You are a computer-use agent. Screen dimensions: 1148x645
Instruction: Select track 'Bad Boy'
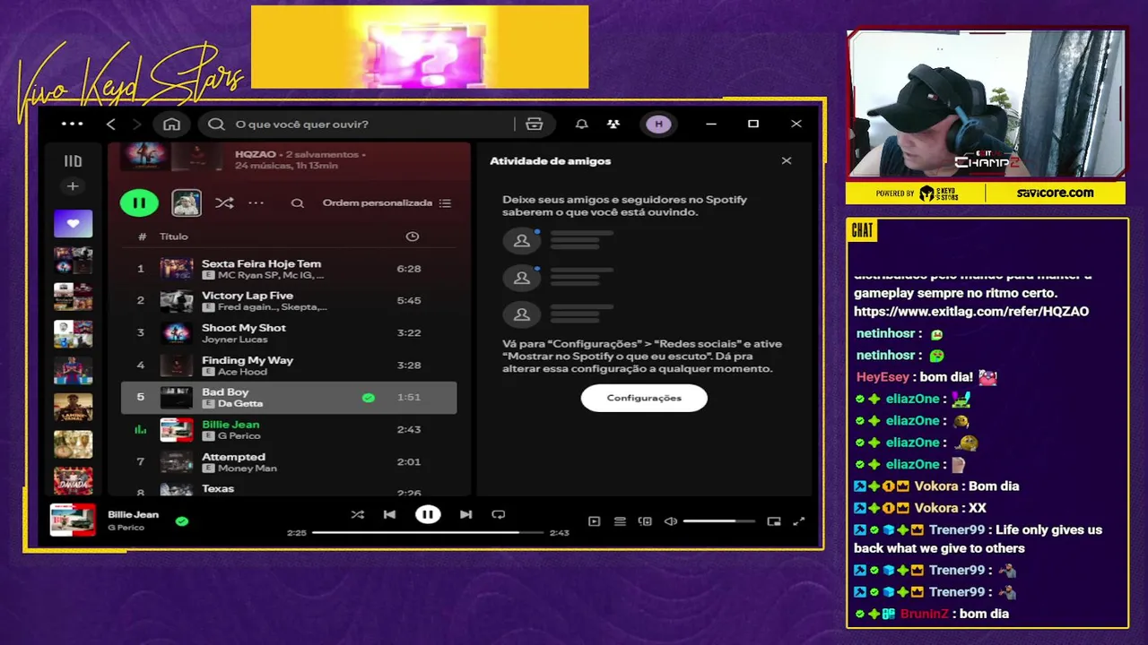click(289, 398)
